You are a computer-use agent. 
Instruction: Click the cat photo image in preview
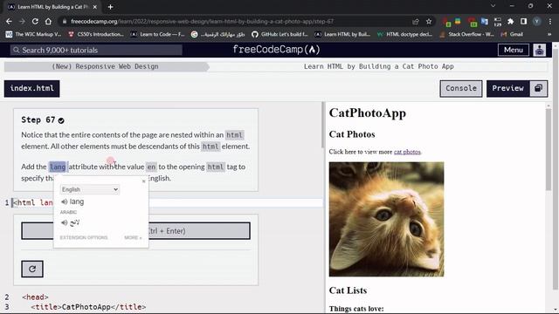[x=386, y=219]
